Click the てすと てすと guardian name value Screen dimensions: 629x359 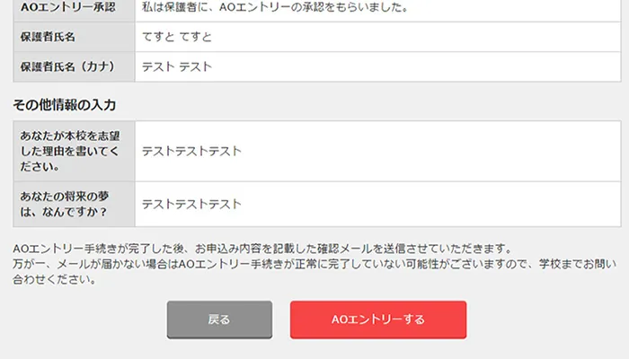176,37
